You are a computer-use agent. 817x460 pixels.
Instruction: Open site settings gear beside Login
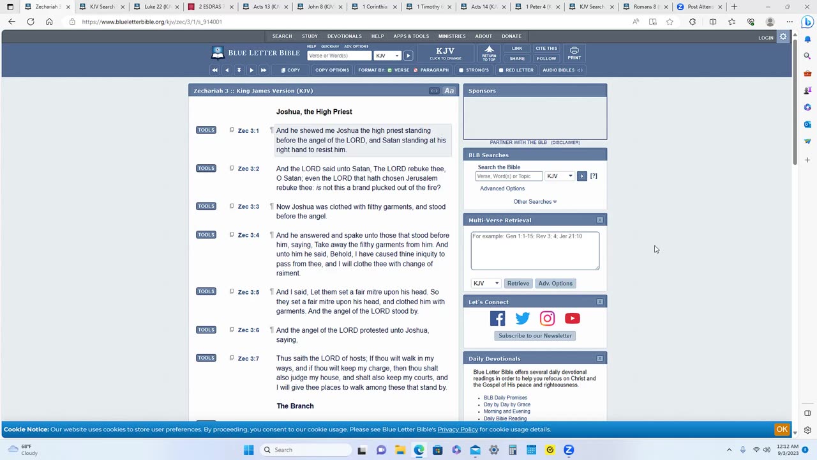(x=783, y=37)
